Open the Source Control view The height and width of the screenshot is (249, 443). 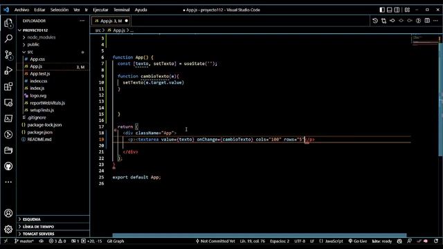[x=8, y=55]
